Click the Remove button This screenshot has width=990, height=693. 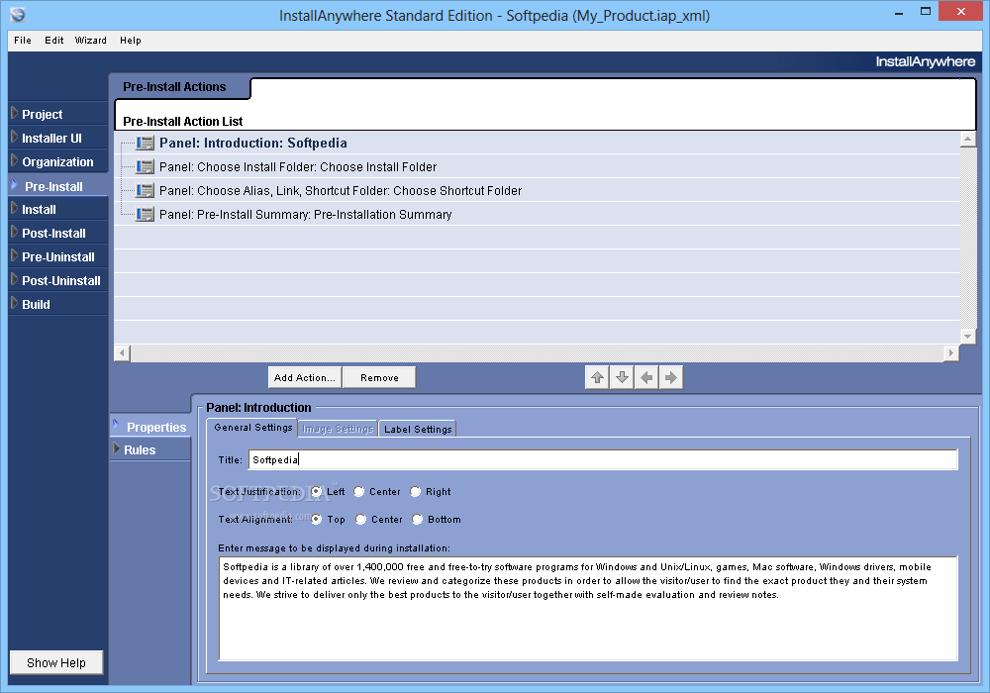[379, 377]
